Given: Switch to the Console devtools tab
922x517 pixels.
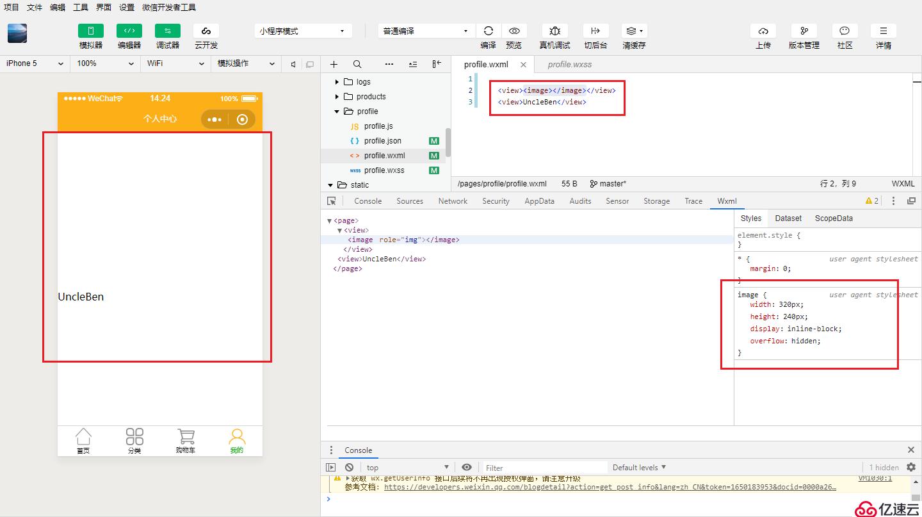Looking at the screenshot, I should coord(368,201).
